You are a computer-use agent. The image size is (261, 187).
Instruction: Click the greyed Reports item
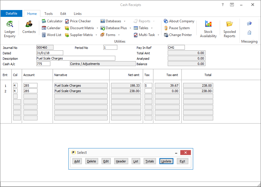142,21
